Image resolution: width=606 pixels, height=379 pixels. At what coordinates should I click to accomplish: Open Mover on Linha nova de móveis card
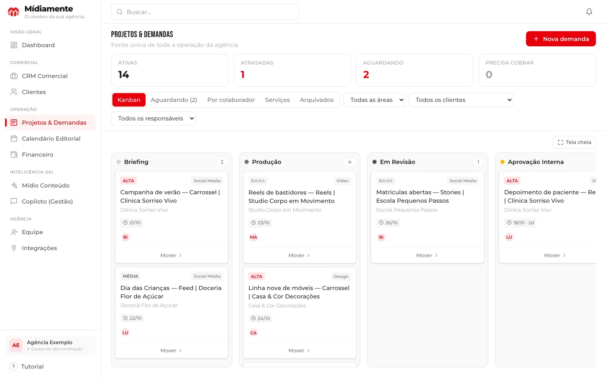point(300,351)
